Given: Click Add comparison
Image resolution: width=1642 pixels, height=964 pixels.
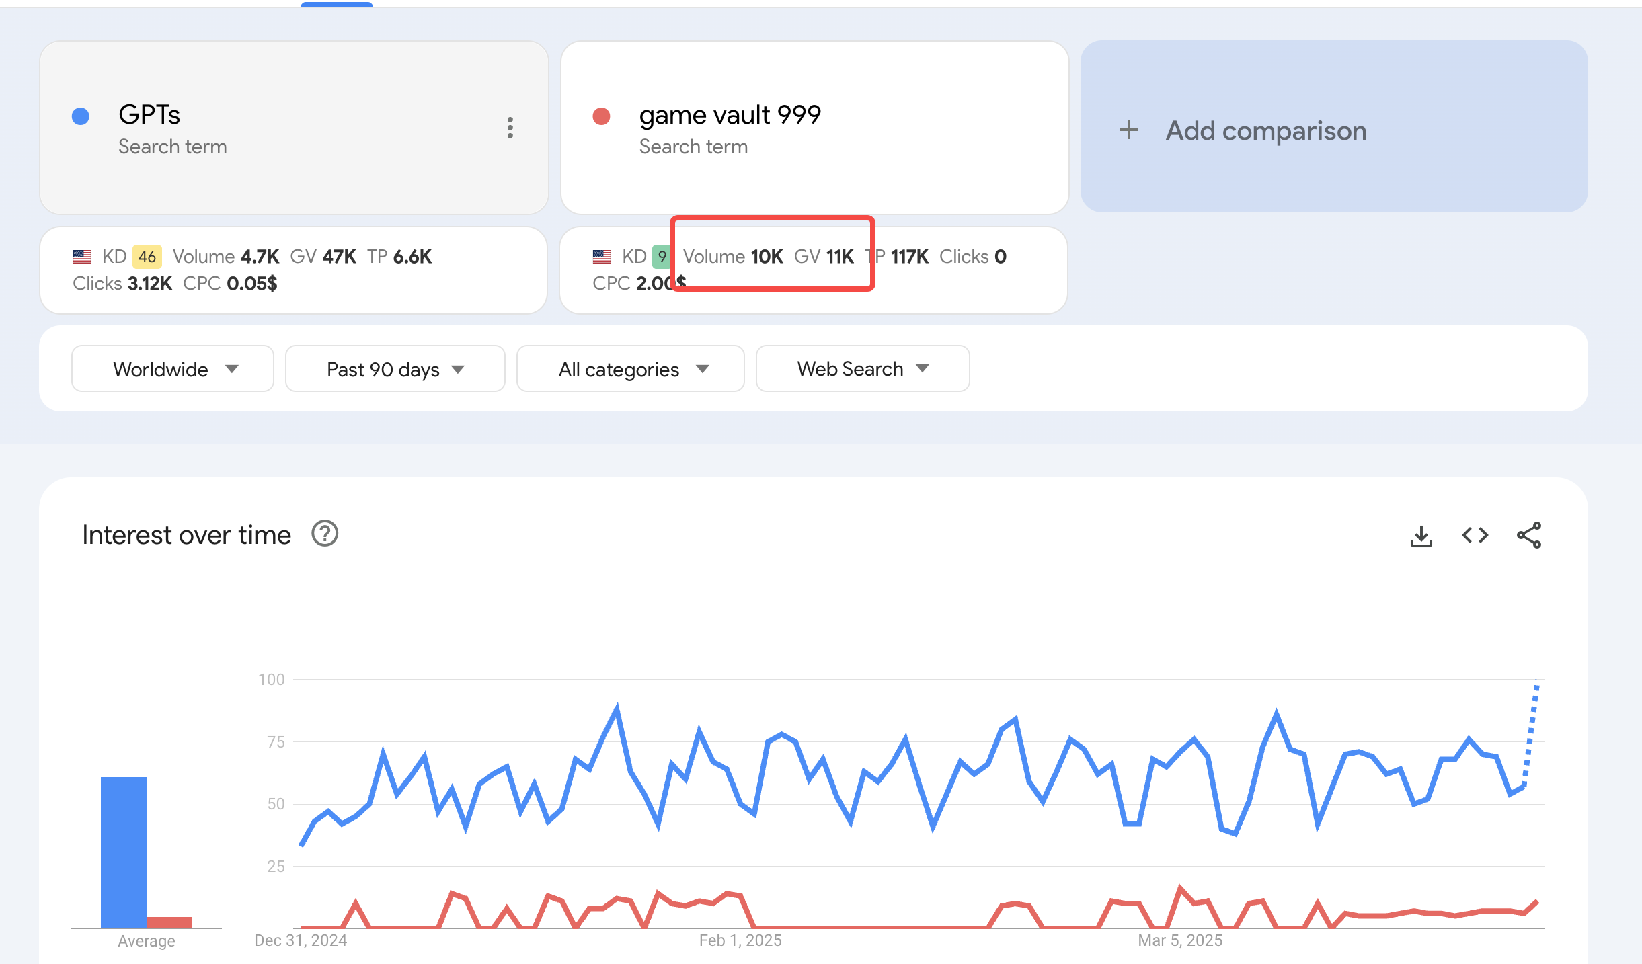Looking at the screenshot, I should 1334,127.
